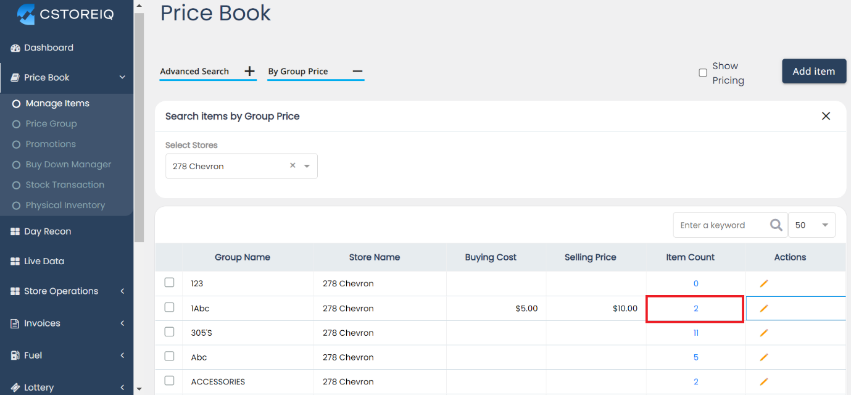Edit the 1Abc group with pencil icon
Viewport: 851px width, 395px height.
coord(764,308)
